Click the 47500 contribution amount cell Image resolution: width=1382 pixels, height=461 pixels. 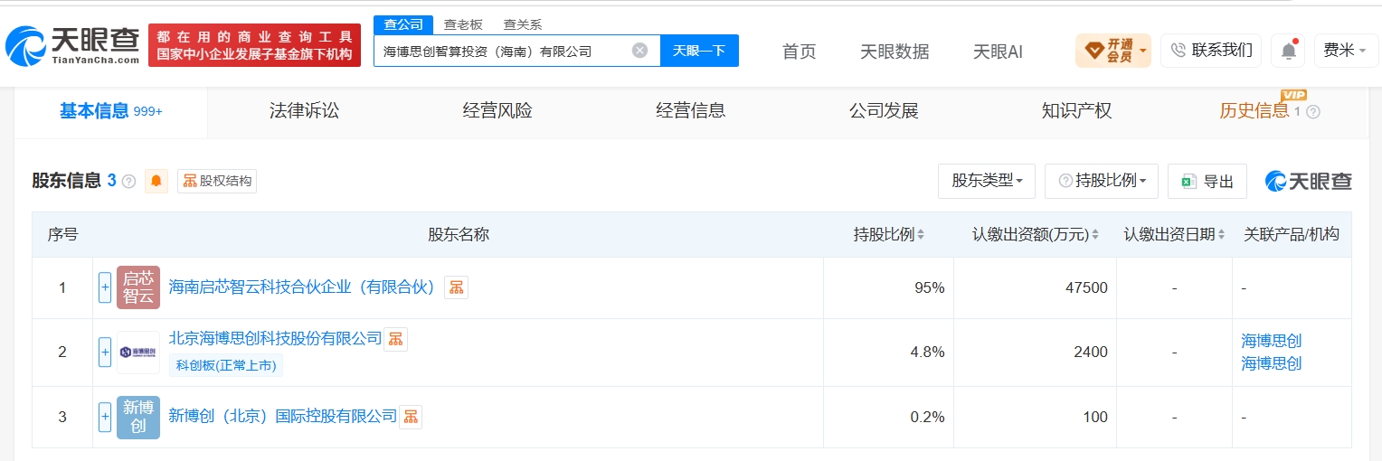click(1035, 287)
